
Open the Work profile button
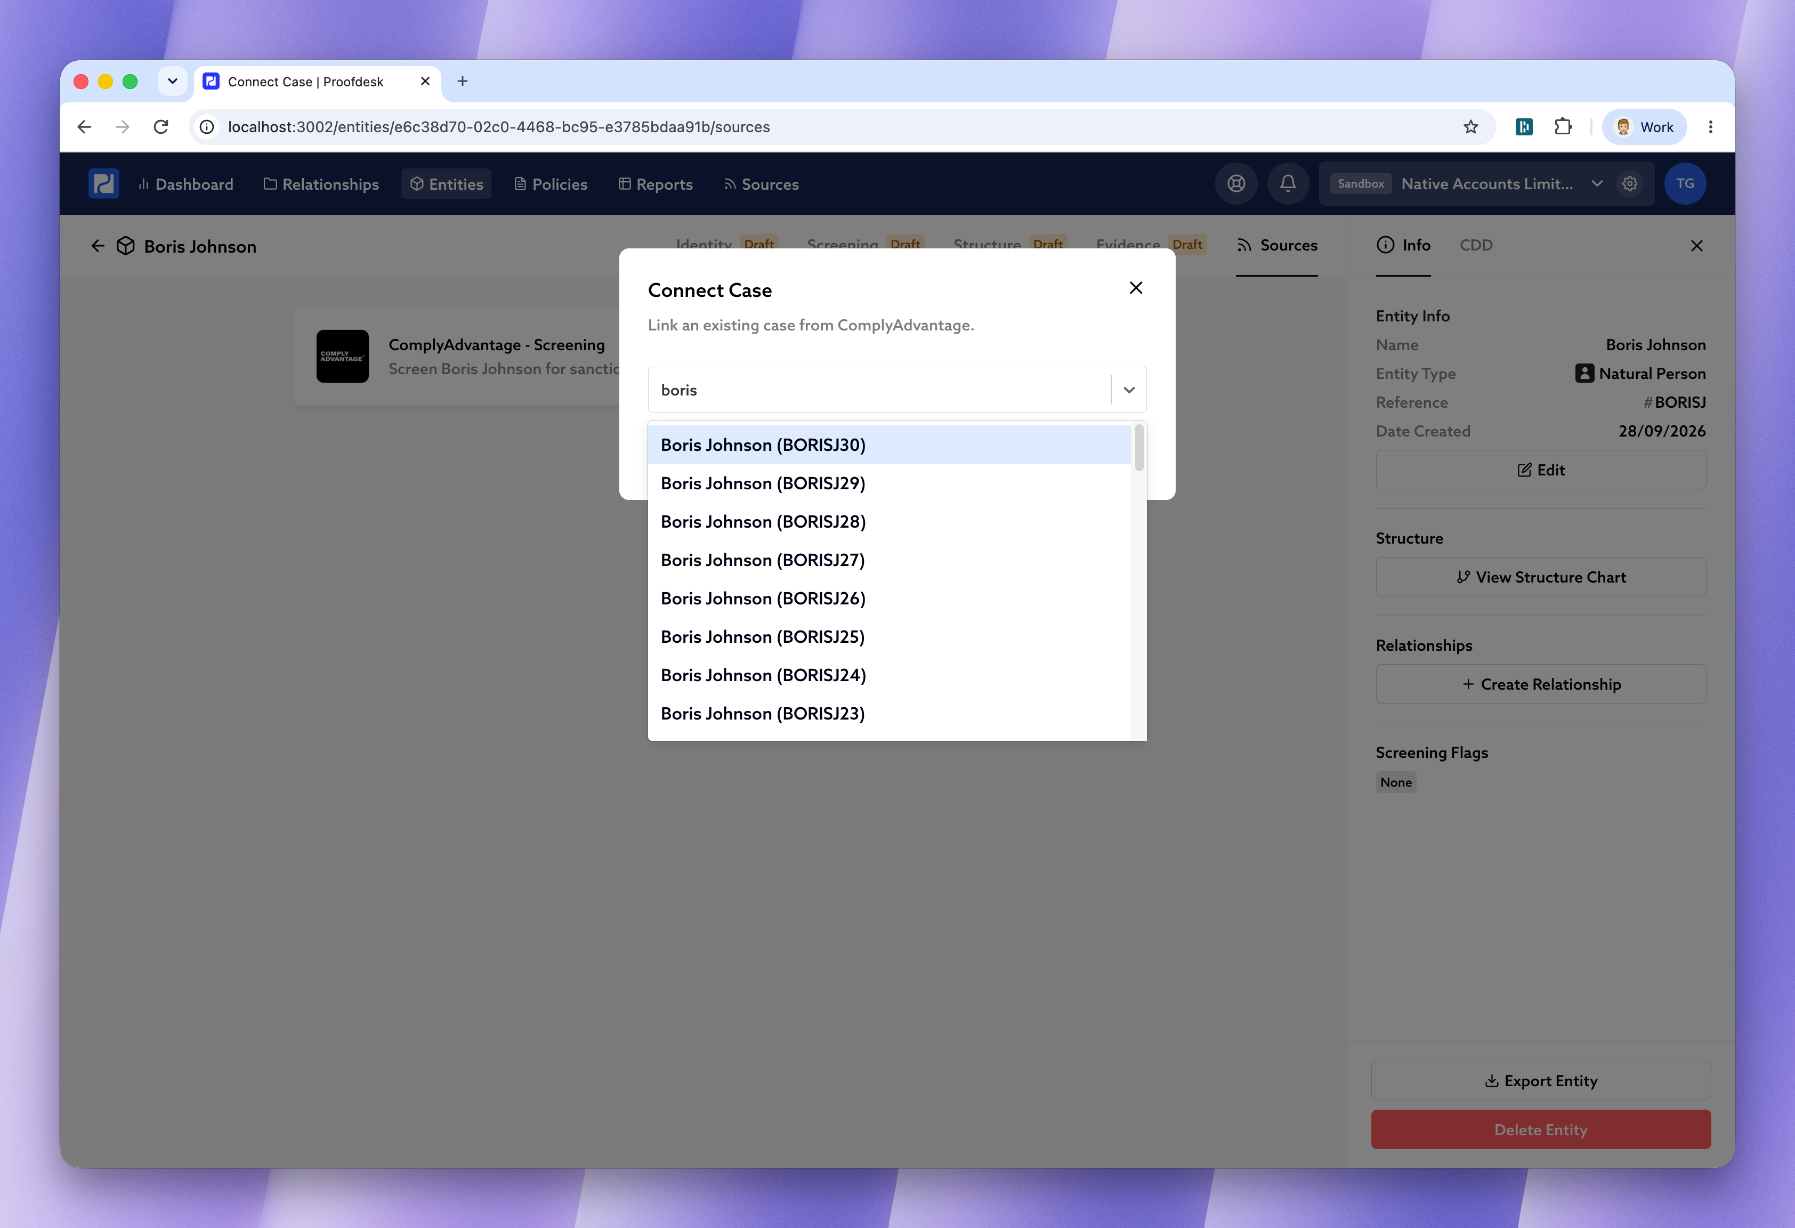click(1644, 127)
